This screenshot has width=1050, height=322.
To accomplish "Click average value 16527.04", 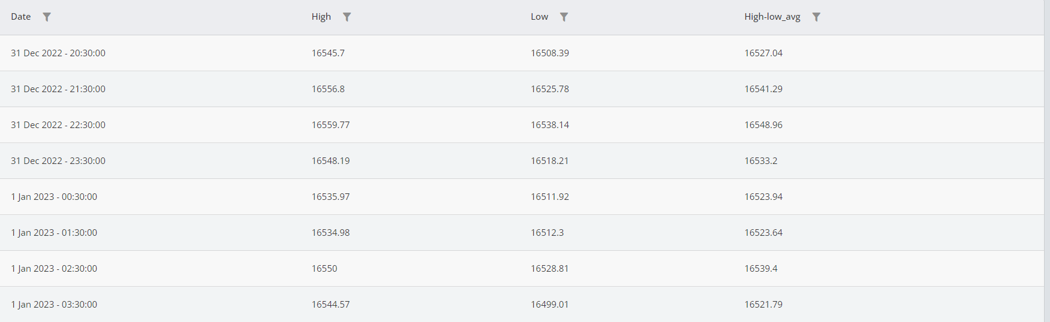I will coord(763,53).
